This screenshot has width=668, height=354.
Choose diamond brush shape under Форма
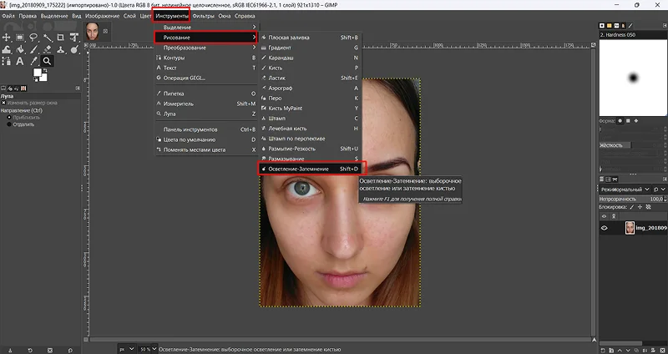tap(636, 121)
